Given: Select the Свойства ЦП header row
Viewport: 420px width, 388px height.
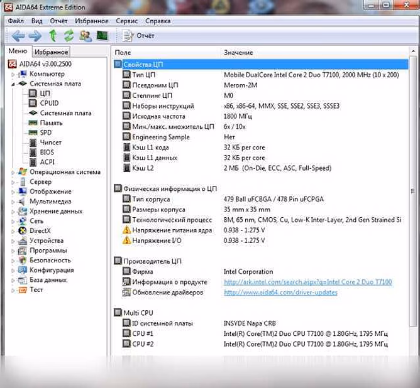Looking at the screenshot, I should (261, 65).
